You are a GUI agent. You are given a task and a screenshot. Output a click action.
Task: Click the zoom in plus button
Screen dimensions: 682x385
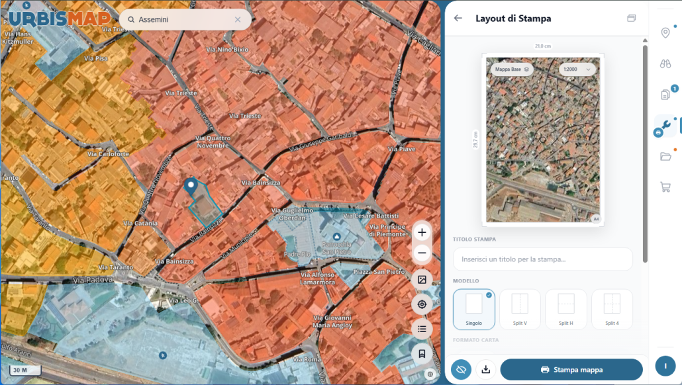tap(422, 232)
